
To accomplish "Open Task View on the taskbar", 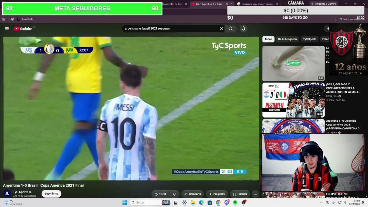I will (x=176, y=202).
